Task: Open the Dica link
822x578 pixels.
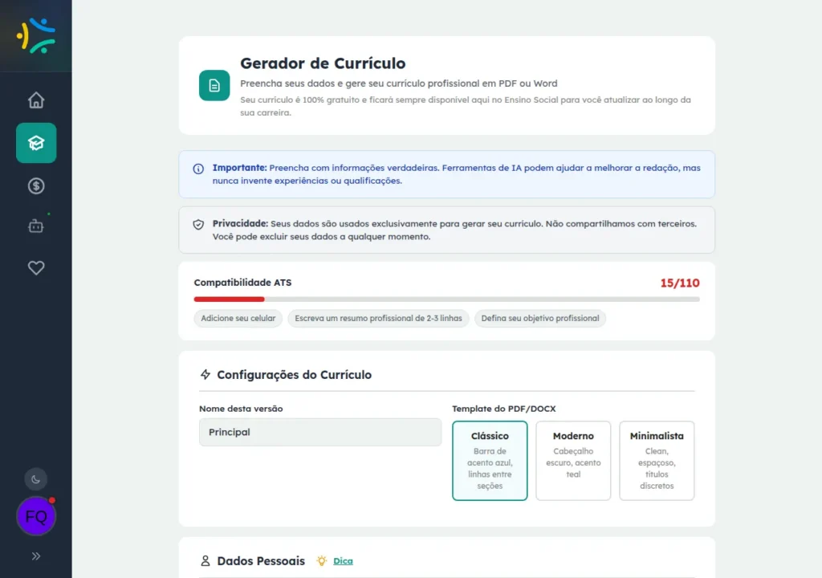Action: click(343, 560)
